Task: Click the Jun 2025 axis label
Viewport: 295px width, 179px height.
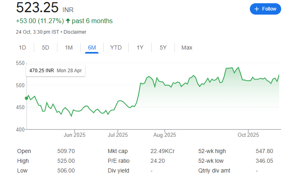Action: tap(74, 135)
